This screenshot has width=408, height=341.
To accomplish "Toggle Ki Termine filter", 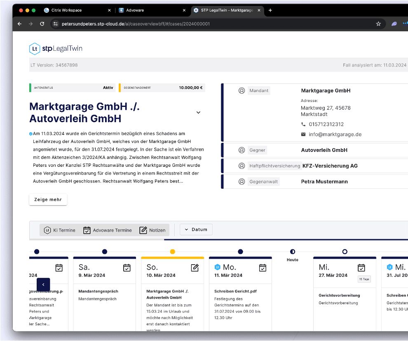I will tap(60, 230).
